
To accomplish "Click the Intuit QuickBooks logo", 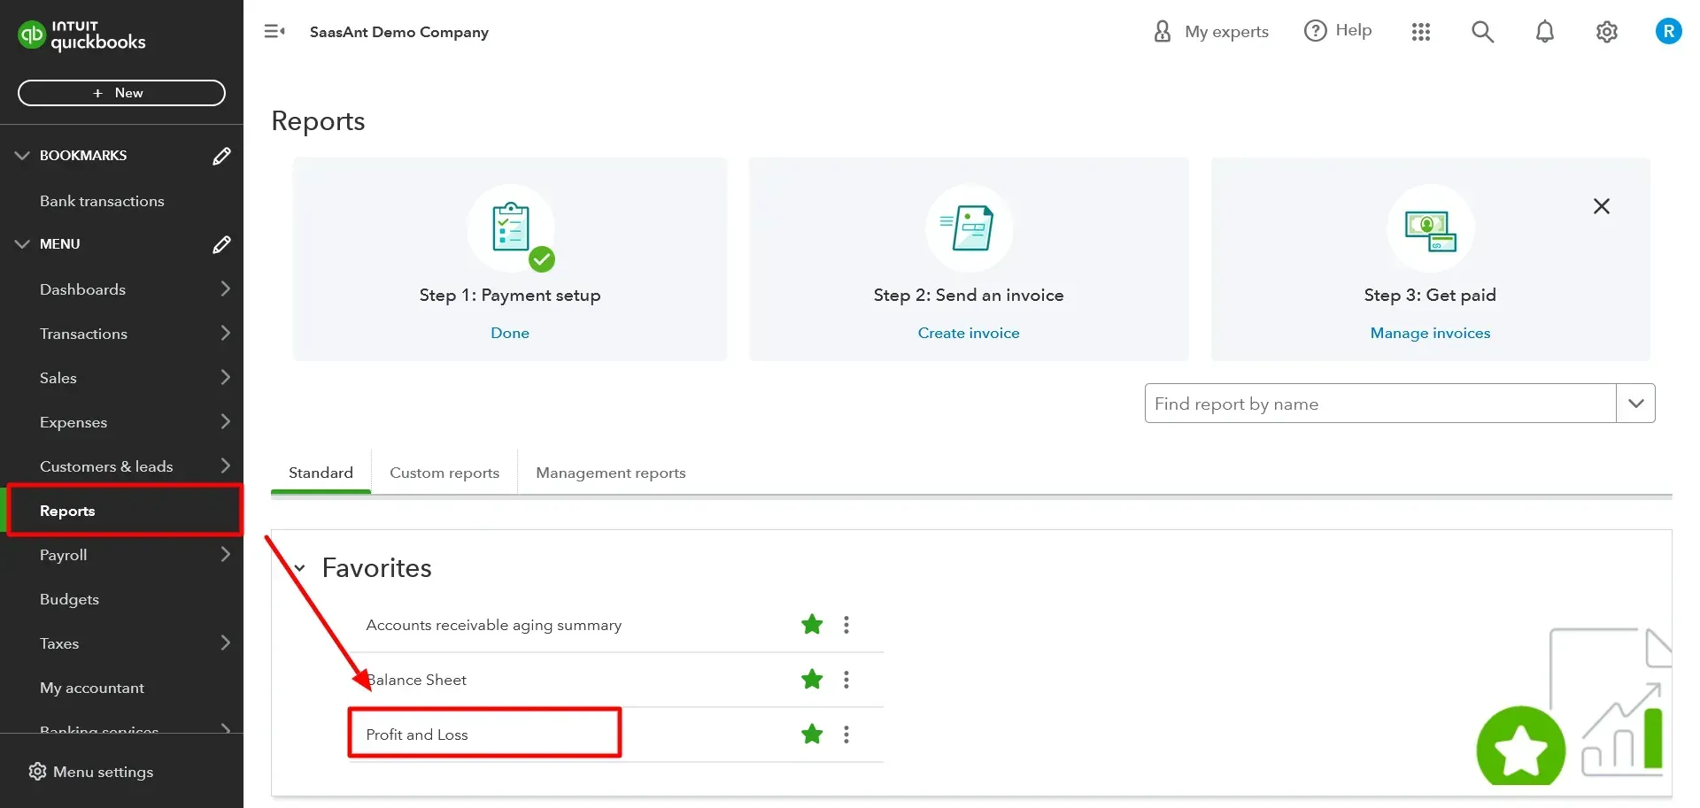I will (x=81, y=35).
